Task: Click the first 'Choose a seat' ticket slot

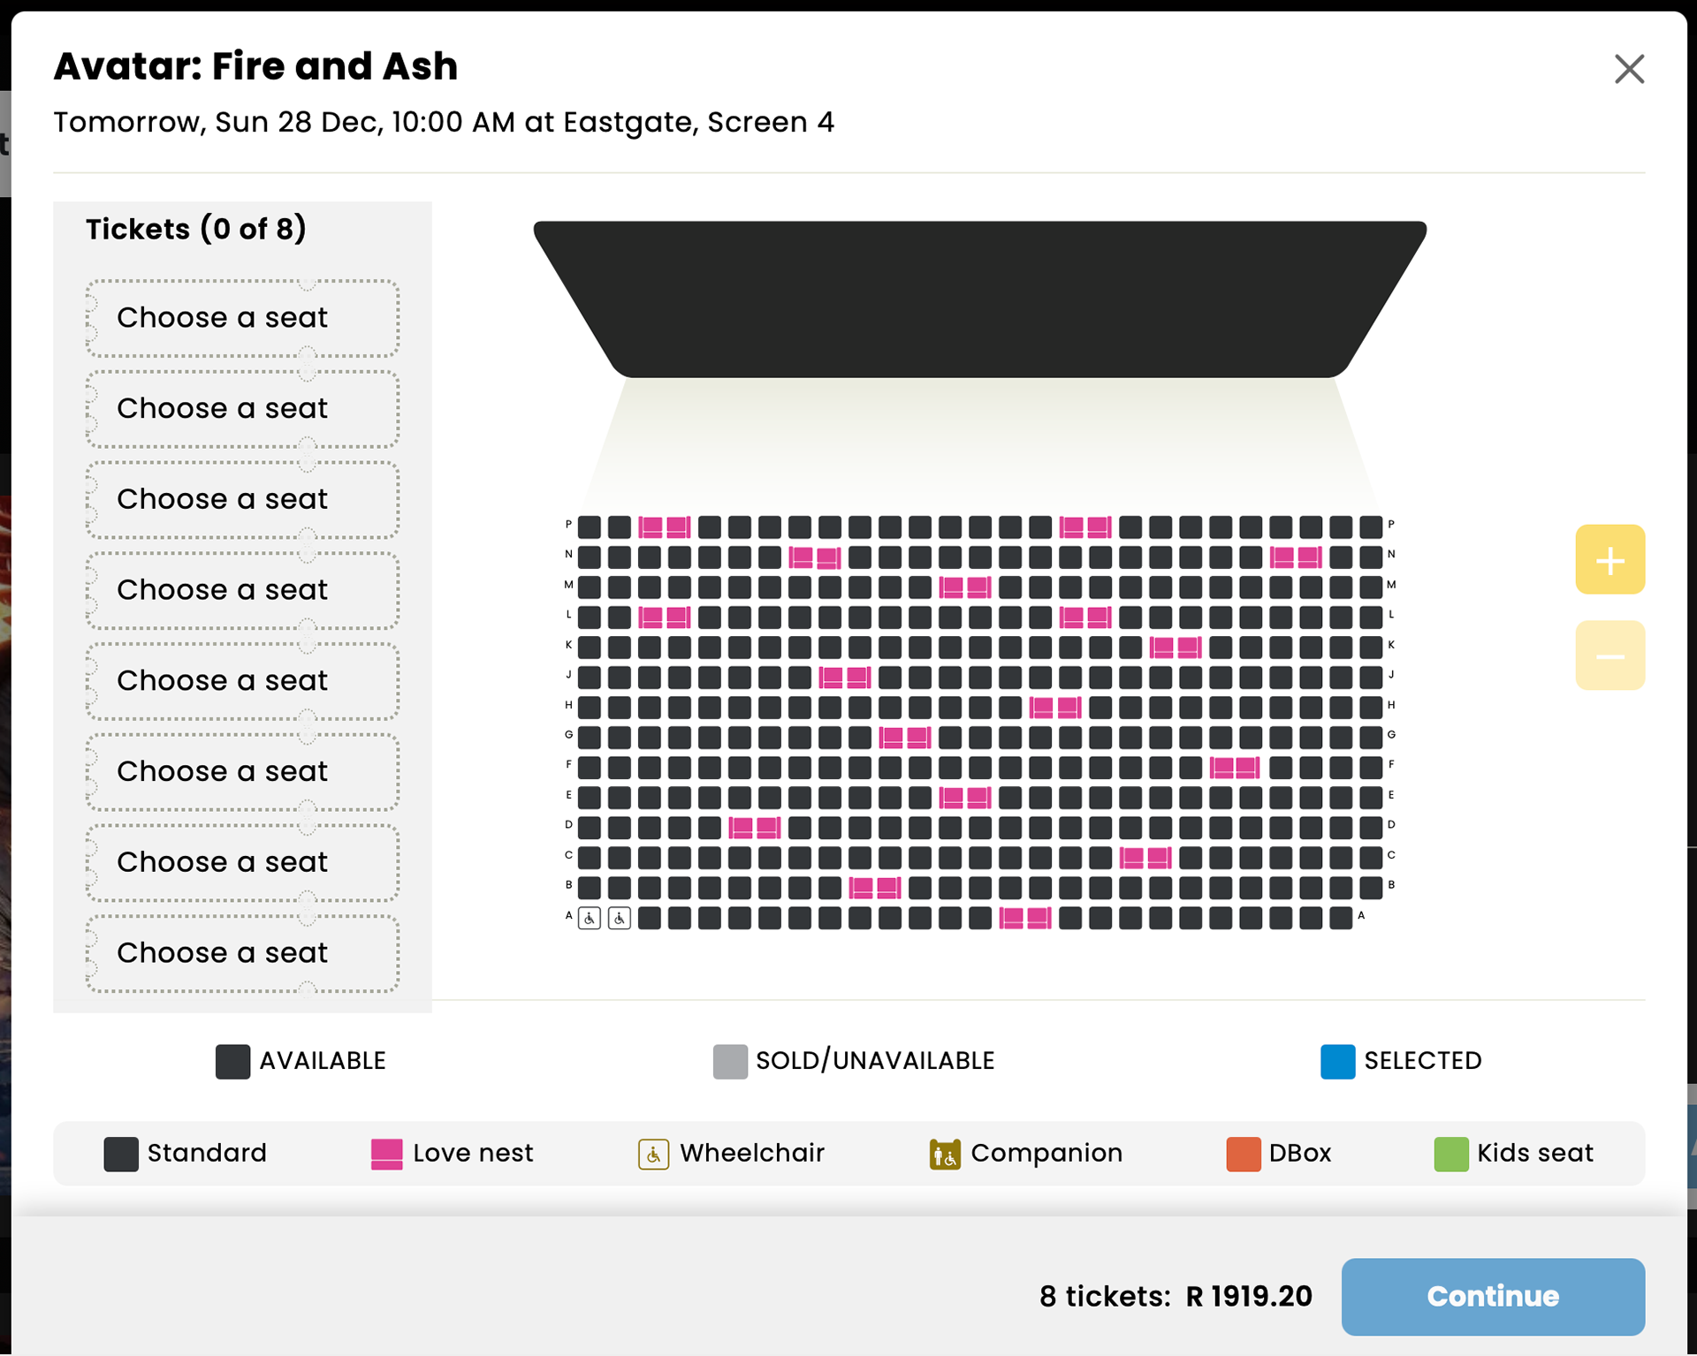Action: point(242,318)
